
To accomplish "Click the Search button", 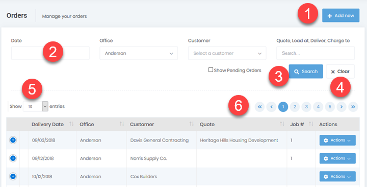I will (306, 72).
